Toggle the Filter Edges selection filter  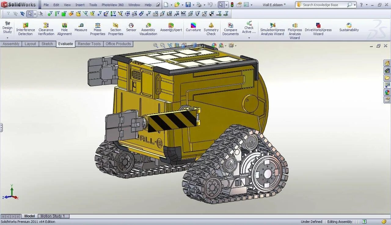pos(57,14)
